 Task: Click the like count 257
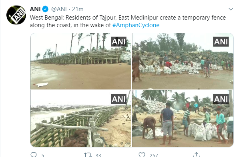point(154,155)
